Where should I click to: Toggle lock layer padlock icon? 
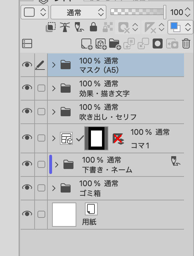(93, 27)
